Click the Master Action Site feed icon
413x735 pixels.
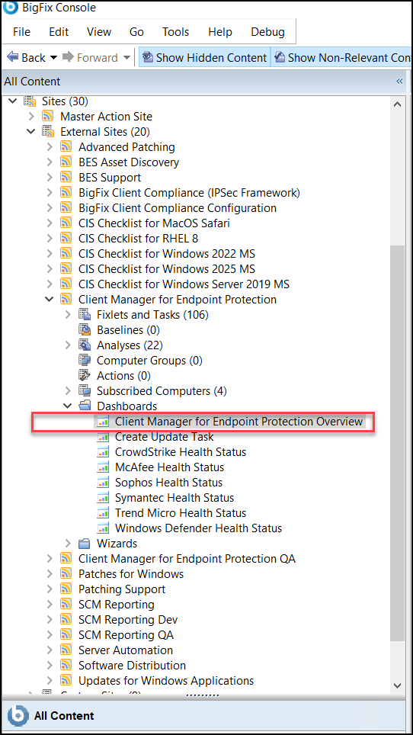click(x=47, y=116)
